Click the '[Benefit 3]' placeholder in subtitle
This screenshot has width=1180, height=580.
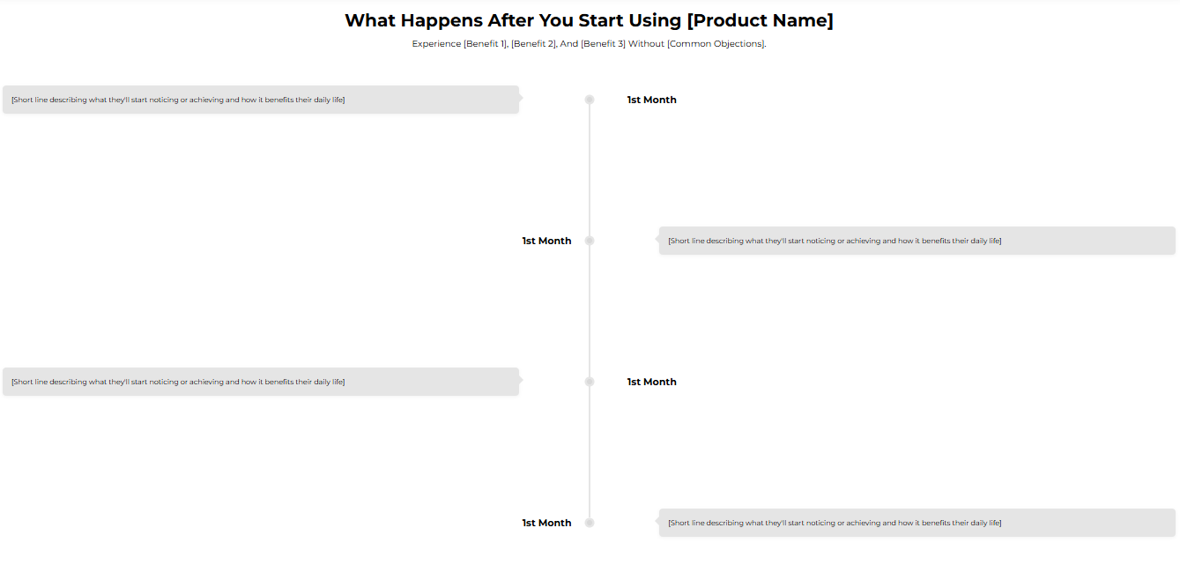point(603,44)
